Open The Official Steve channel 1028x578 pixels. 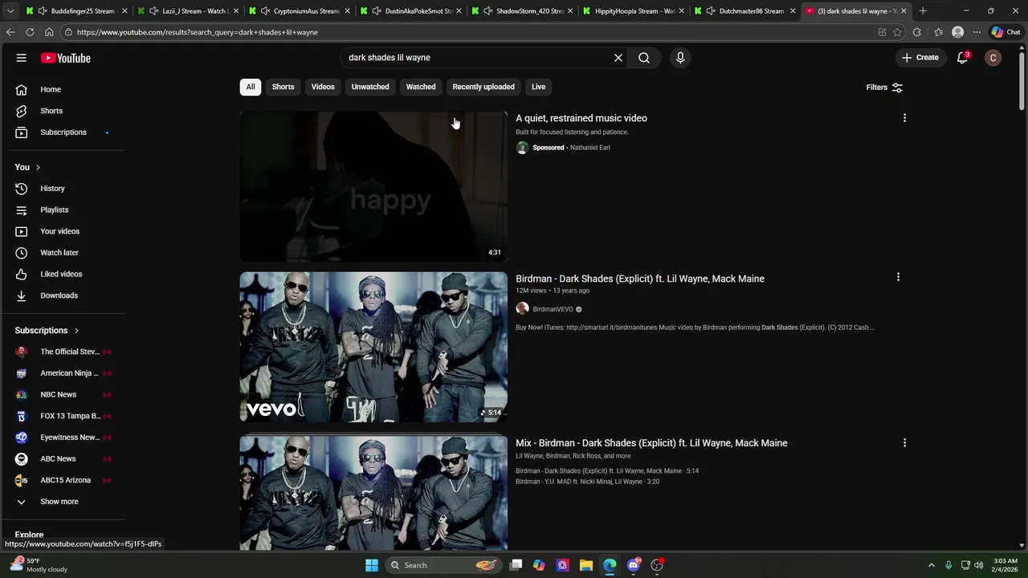click(64, 352)
